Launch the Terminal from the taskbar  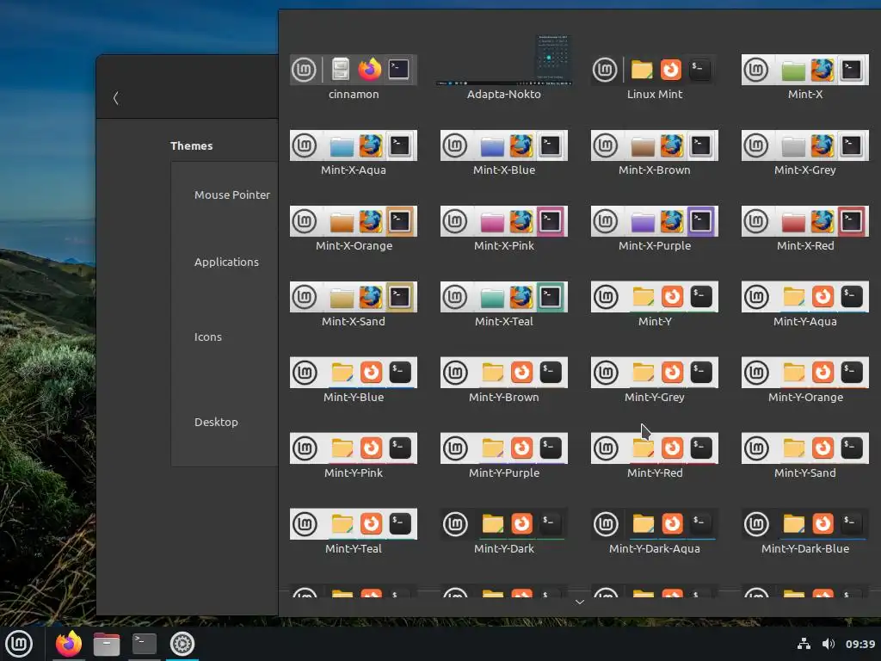(145, 644)
